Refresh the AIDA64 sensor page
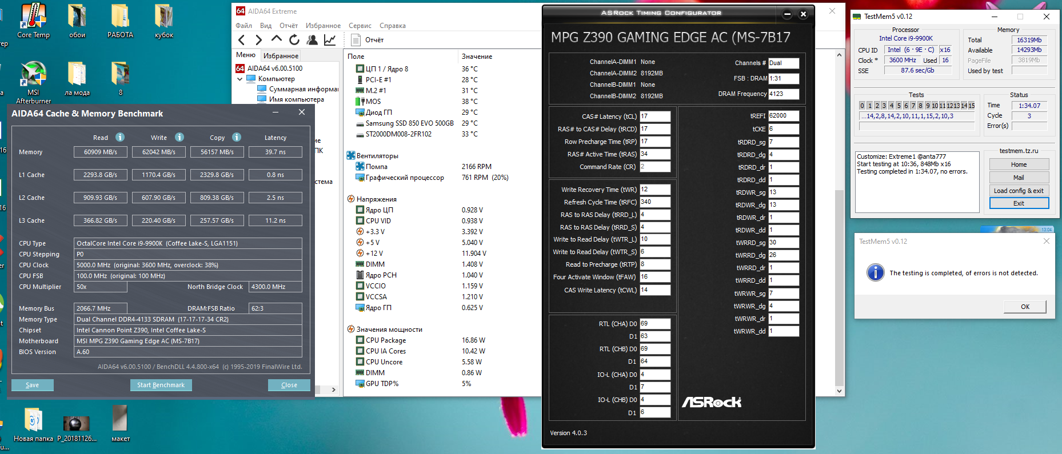 coord(294,39)
